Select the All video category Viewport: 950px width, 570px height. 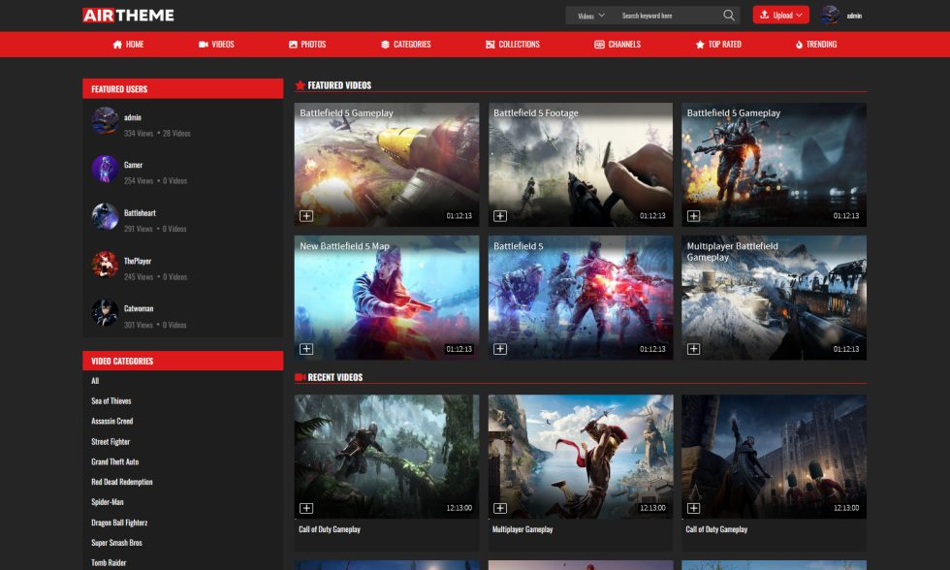[95, 381]
